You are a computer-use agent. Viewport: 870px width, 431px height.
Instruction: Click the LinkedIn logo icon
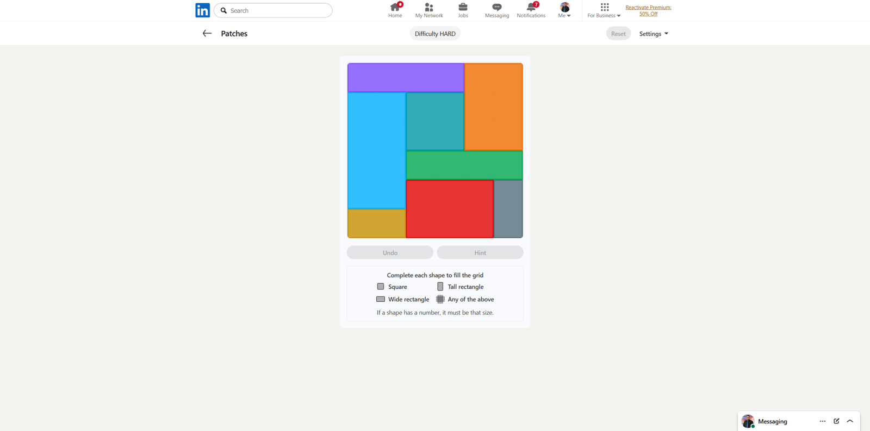pyautogui.click(x=202, y=10)
